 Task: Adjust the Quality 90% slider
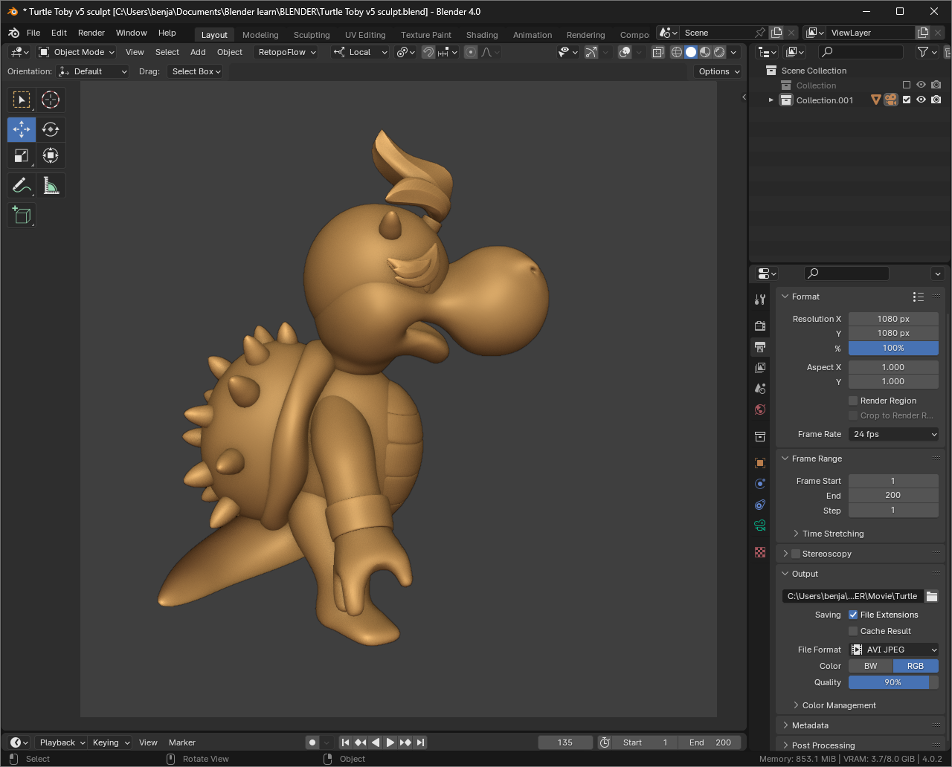[893, 682]
